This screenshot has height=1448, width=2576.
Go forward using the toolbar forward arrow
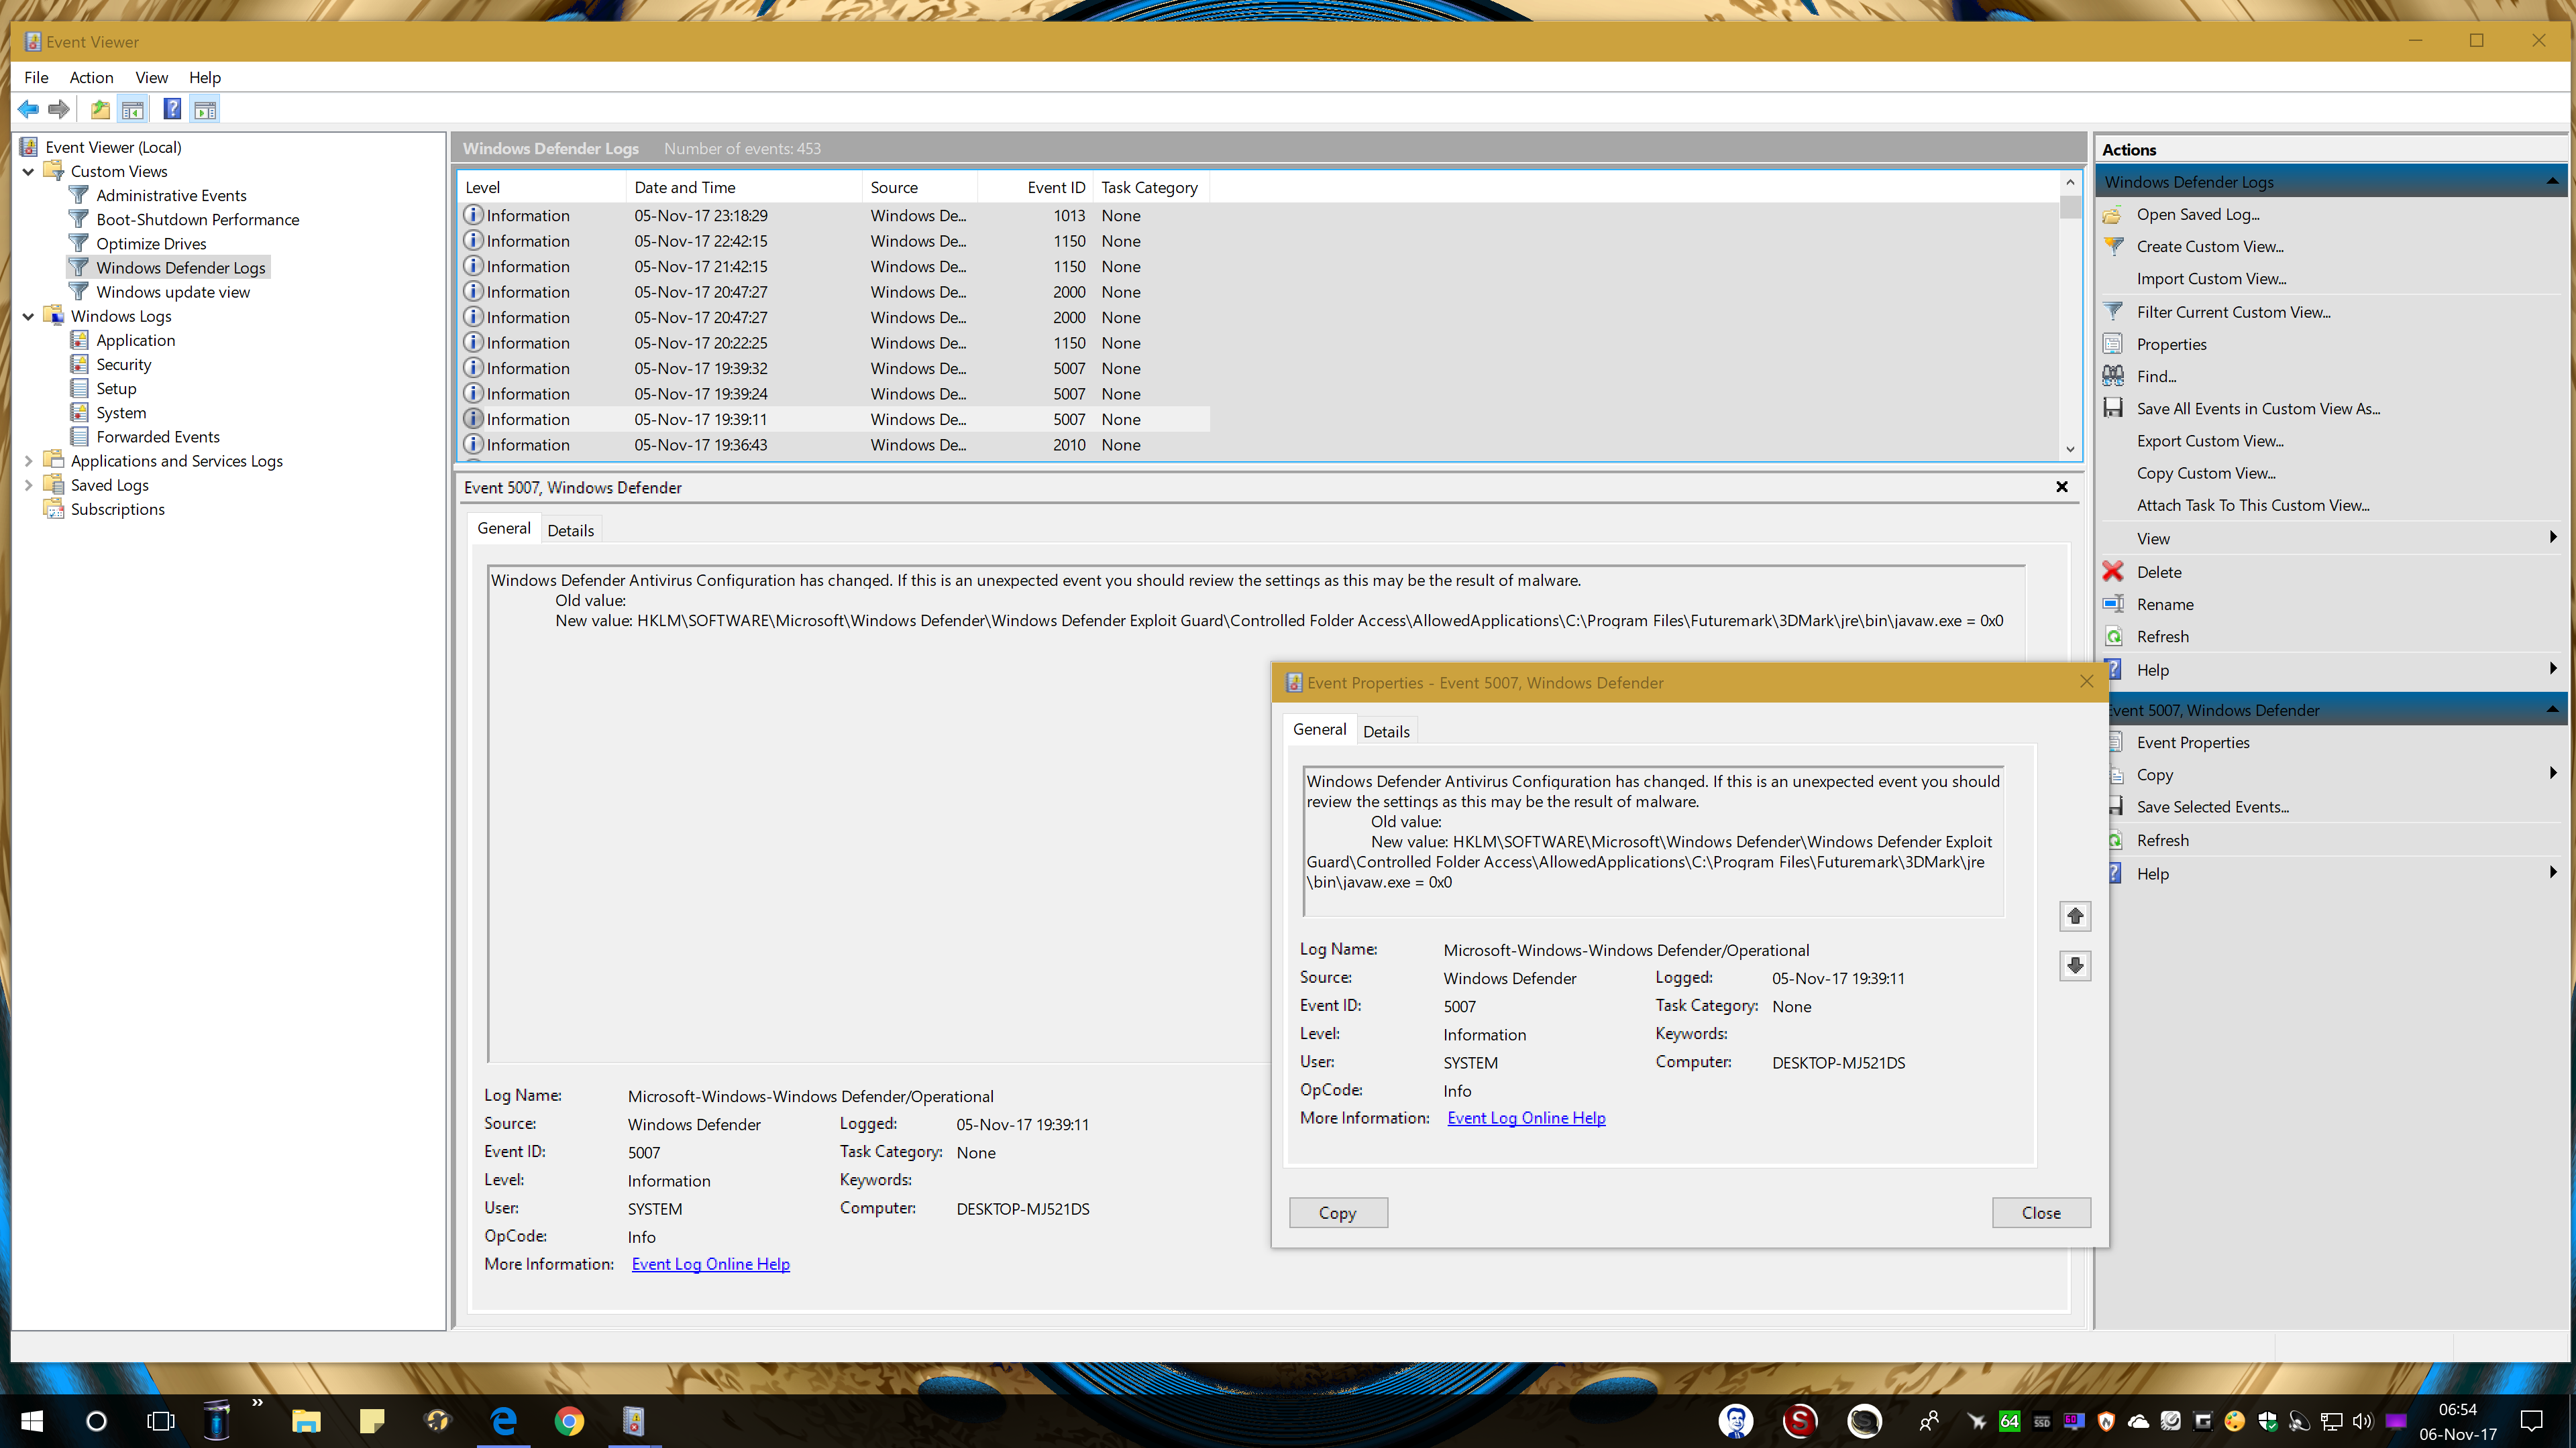[60, 109]
